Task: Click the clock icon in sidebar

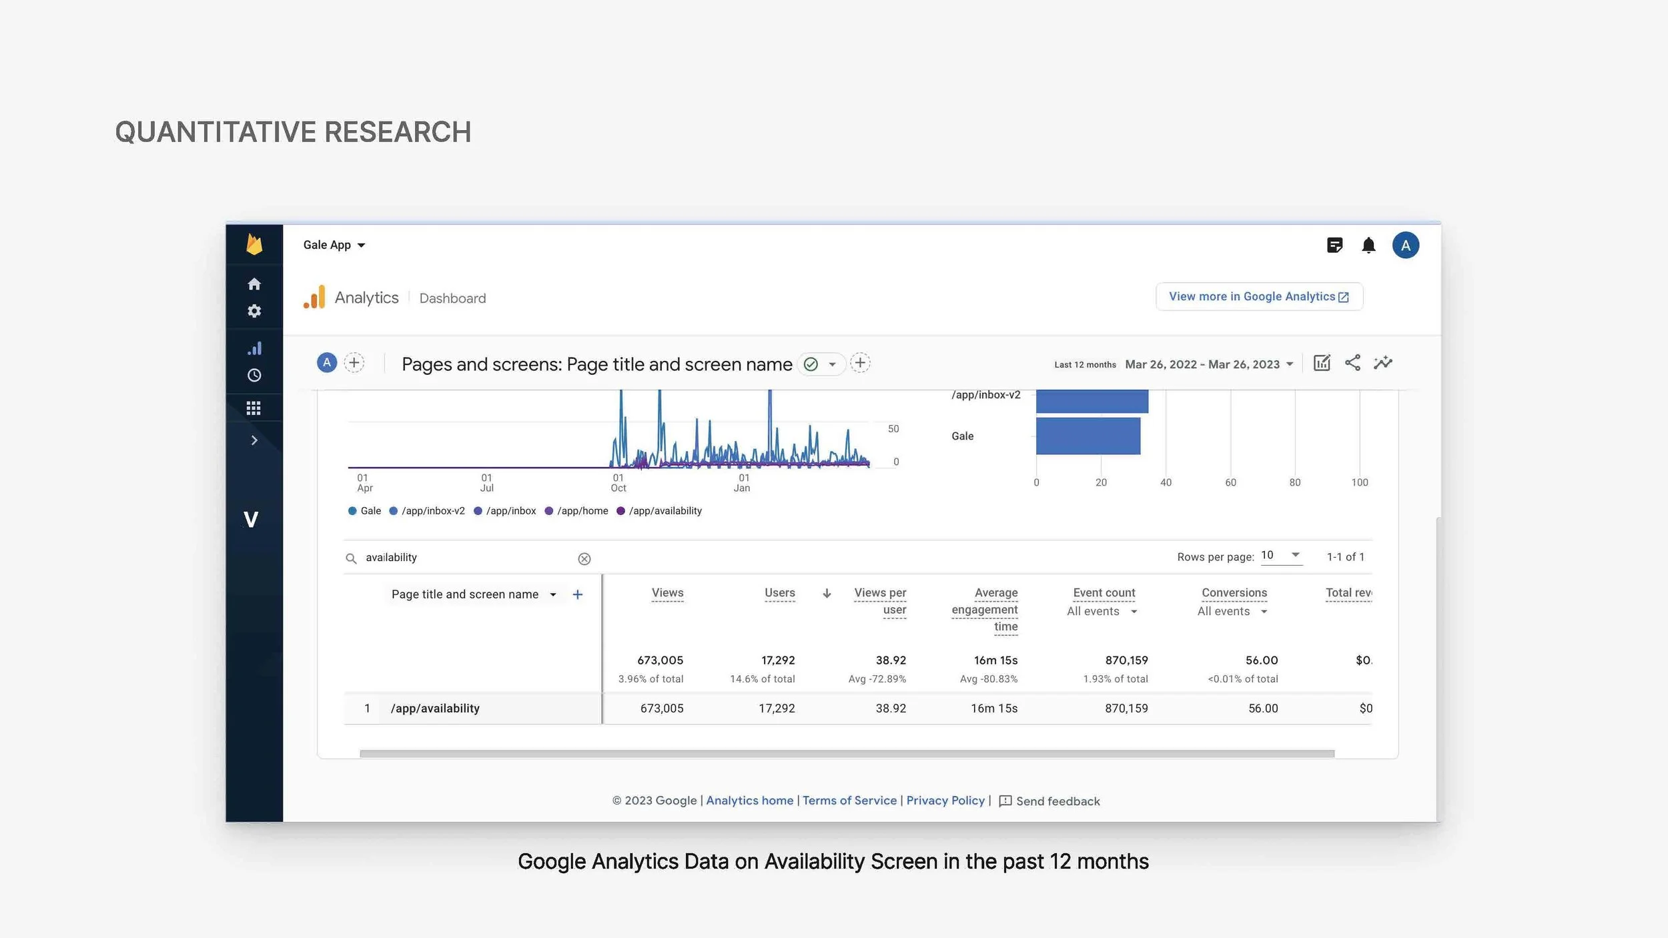Action: pyautogui.click(x=254, y=376)
